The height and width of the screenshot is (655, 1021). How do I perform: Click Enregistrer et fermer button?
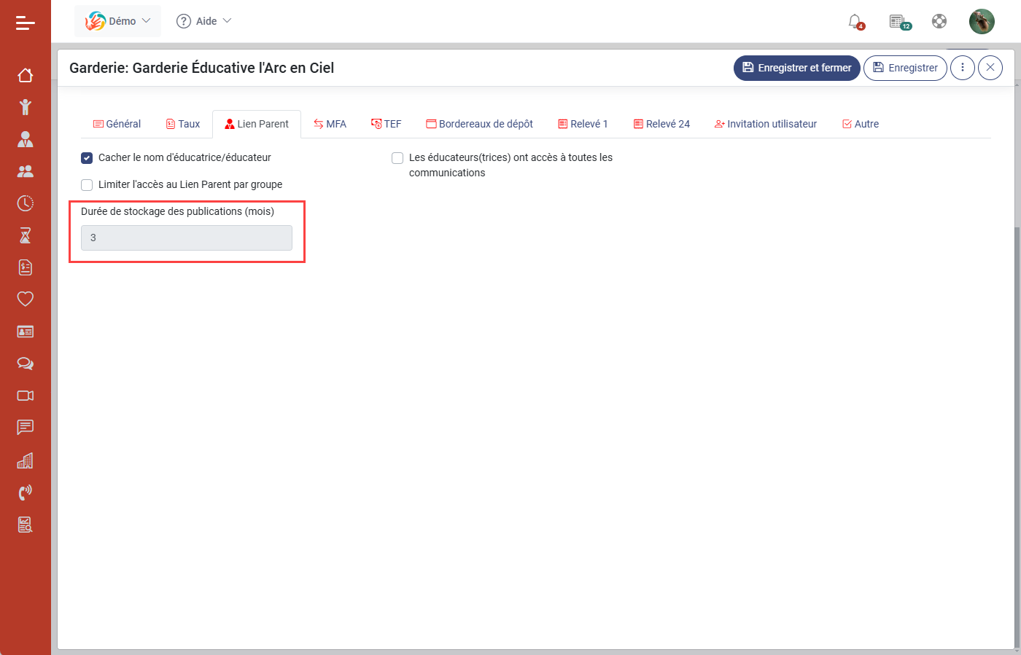pos(797,68)
